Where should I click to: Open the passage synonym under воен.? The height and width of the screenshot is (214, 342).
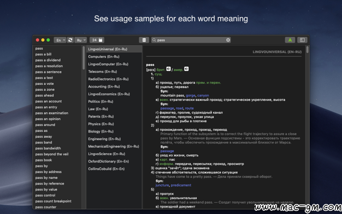click(167, 108)
